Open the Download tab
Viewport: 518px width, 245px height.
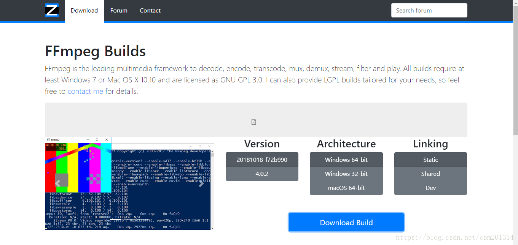[x=84, y=11]
